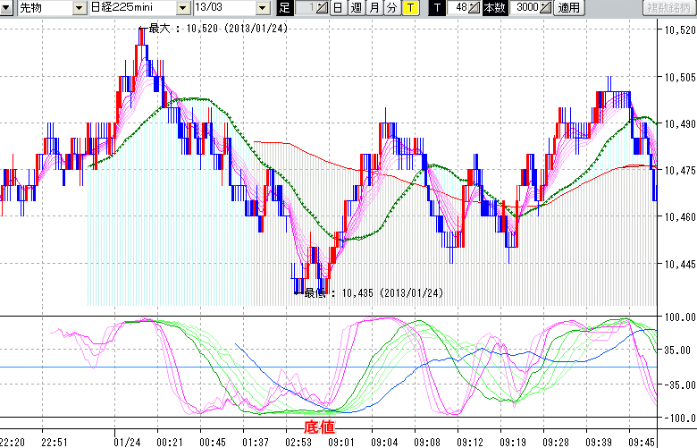
Task: Click the black 足 label icon
Action: [284, 8]
